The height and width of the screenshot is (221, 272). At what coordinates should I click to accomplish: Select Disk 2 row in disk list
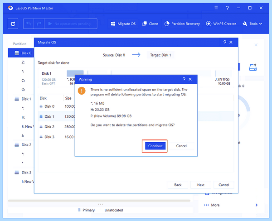click(x=57, y=127)
